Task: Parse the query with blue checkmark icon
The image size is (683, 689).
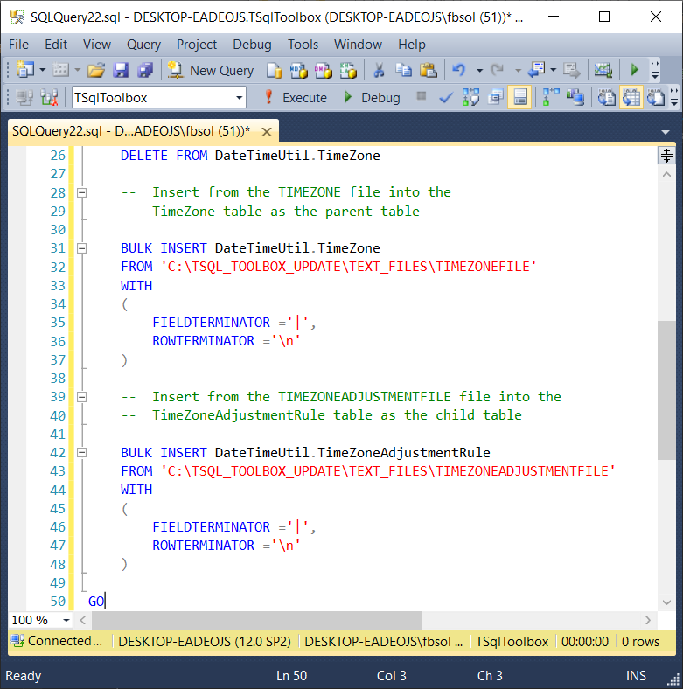Action: tap(446, 97)
